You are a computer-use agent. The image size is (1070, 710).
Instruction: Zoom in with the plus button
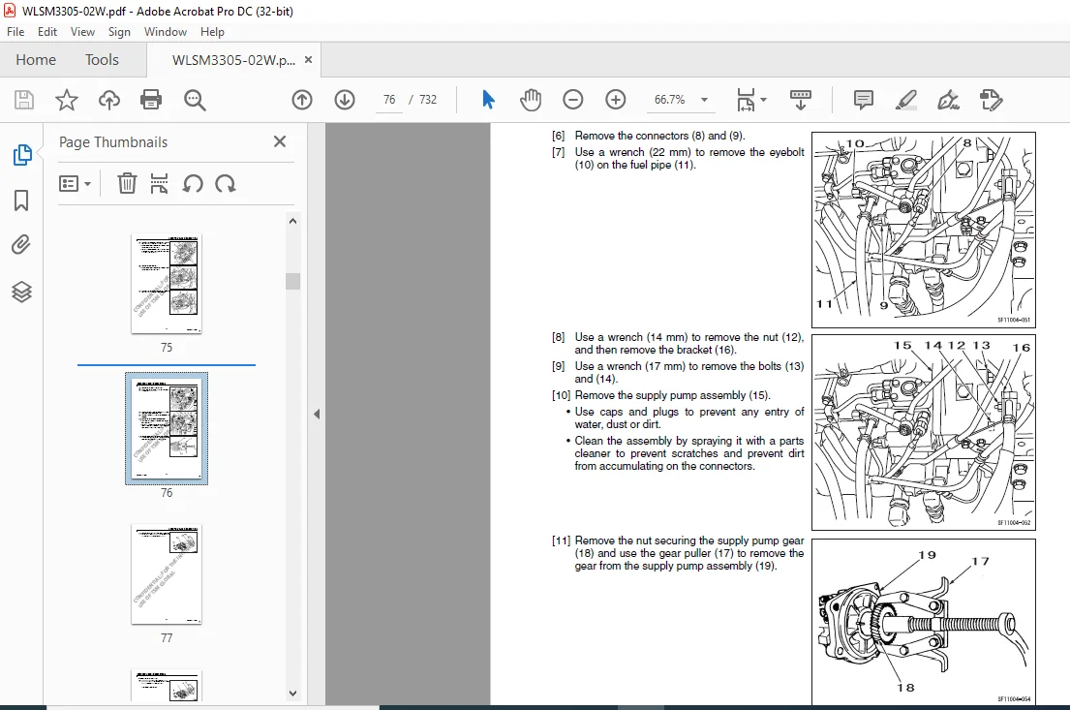point(616,100)
